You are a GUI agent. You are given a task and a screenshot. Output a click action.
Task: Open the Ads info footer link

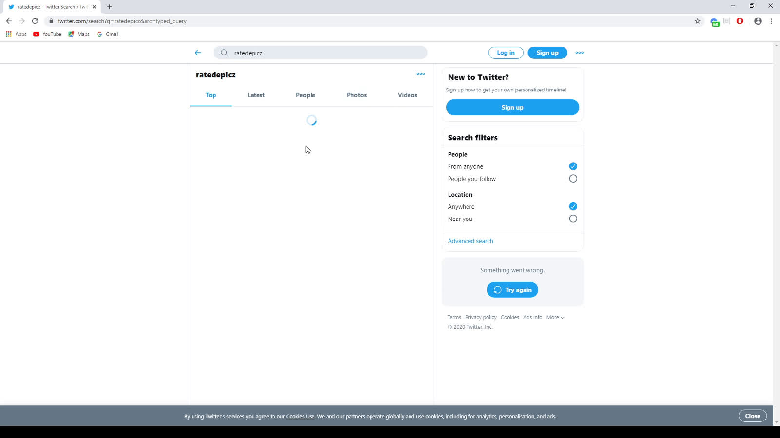[x=532, y=317]
